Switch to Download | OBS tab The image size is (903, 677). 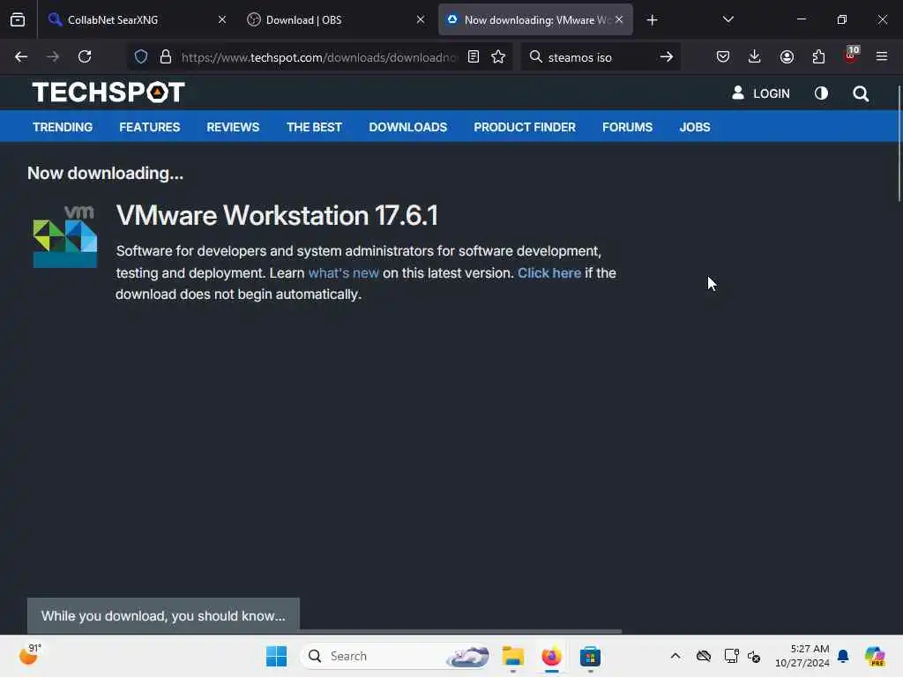click(x=336, y=20)
